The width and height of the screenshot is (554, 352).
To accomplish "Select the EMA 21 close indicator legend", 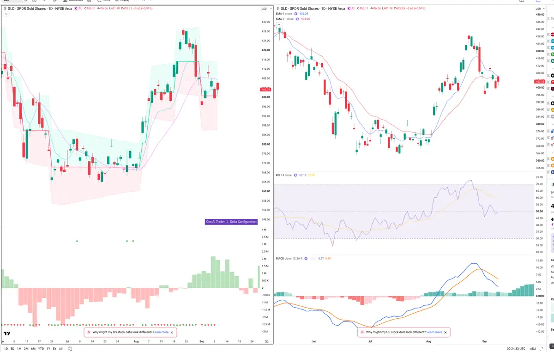I will click(x=284, y=19).
